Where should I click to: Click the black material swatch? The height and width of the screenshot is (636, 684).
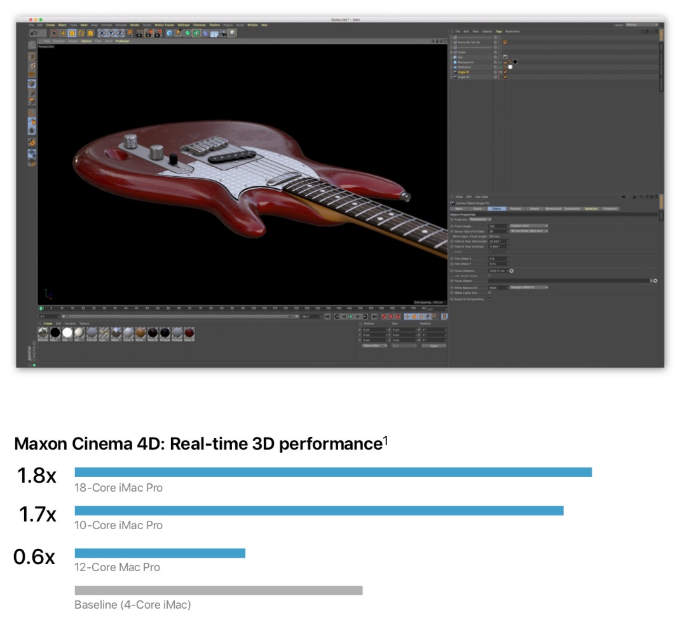point(55,333)
